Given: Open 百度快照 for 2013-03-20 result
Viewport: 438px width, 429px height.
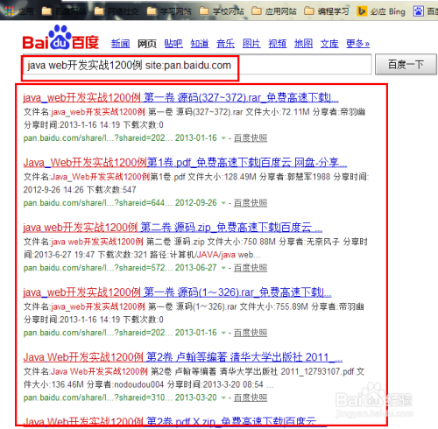Looking at the screenshot, I should tap(251, 397).
